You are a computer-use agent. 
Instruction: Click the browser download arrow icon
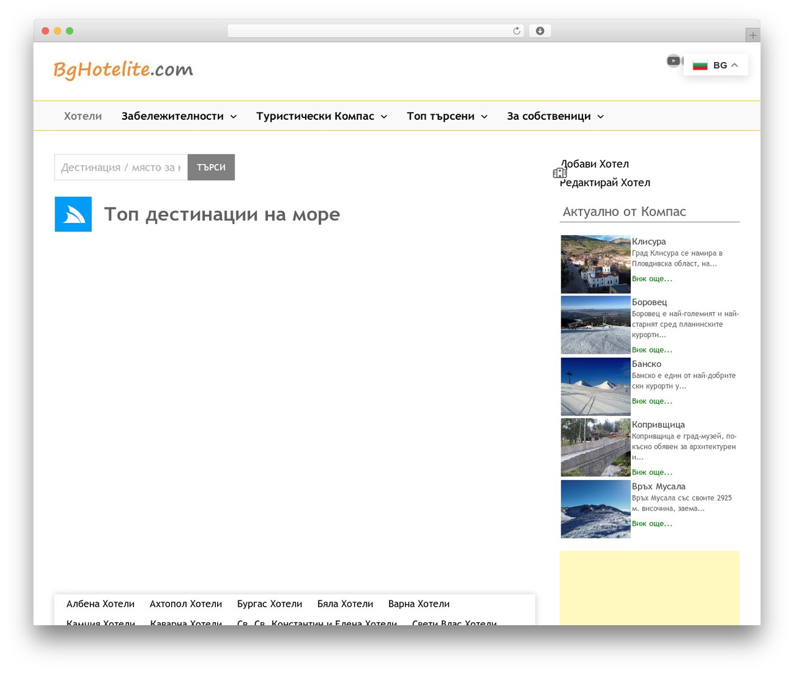tap(540, 31)
